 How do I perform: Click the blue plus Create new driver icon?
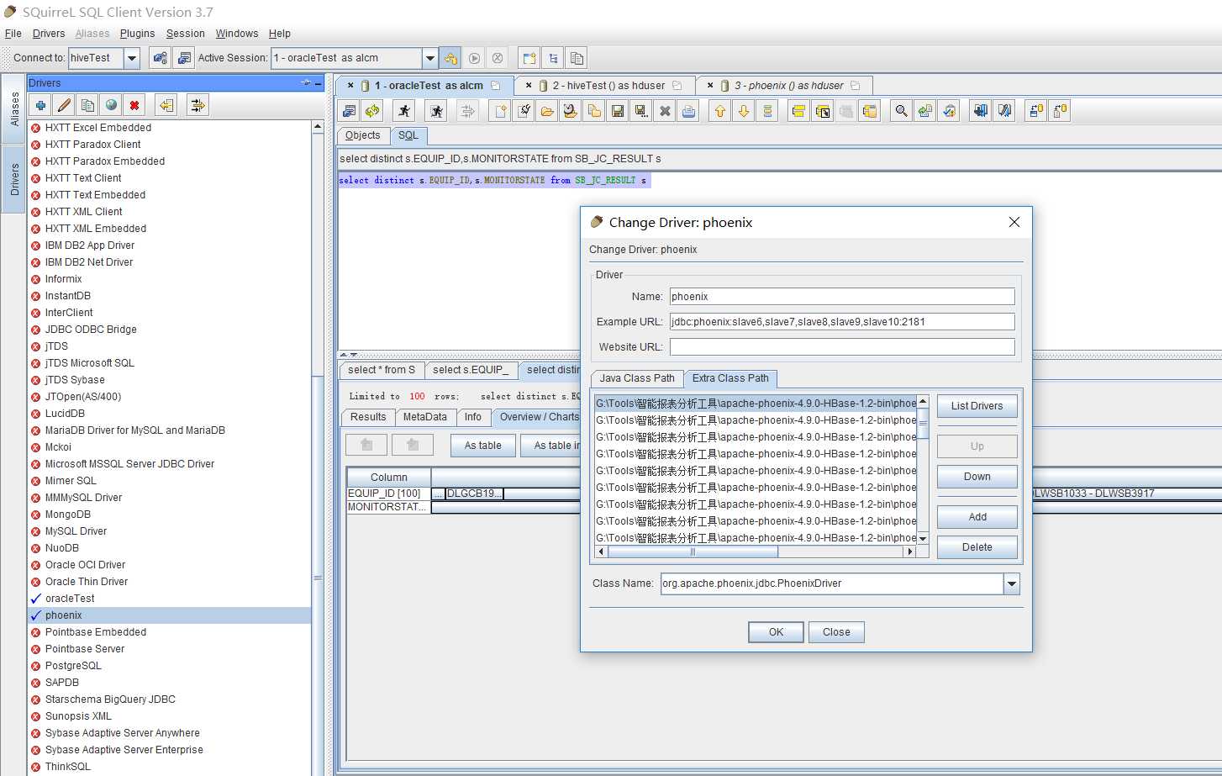(x=40, y=105)
